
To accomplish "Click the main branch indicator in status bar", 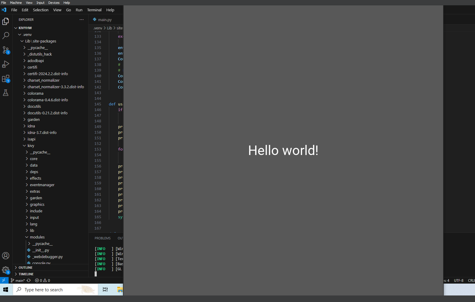I will click(x=18, y=280).
